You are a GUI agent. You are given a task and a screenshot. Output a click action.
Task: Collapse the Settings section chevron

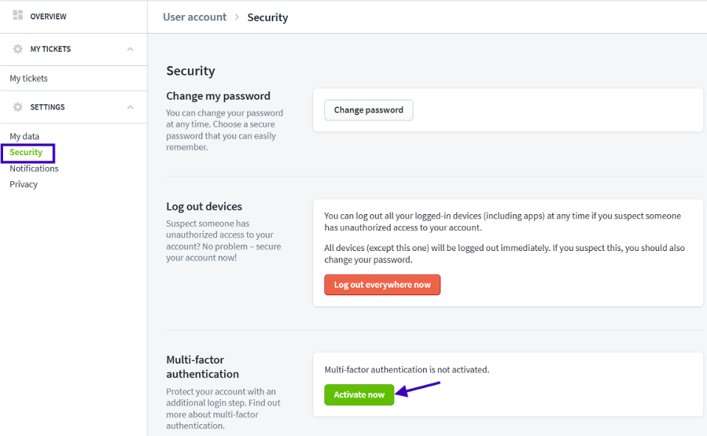pyautogui.click(x=130, y=107)
